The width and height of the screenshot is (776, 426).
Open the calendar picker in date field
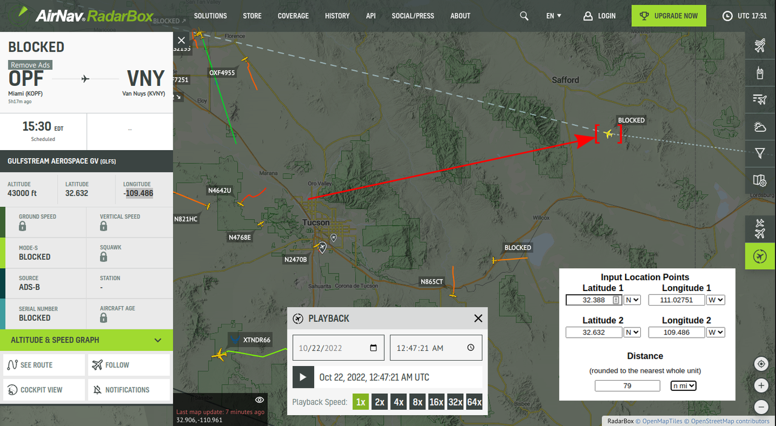tap(373, 348)
